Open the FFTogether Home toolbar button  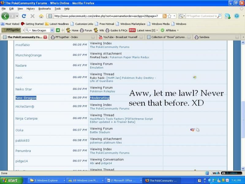click(x=72, y=30)
